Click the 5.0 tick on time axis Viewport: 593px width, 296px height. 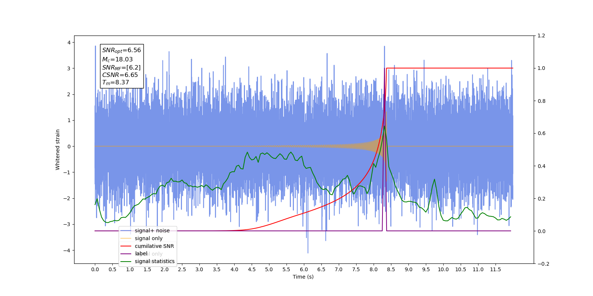pos(269,269)
